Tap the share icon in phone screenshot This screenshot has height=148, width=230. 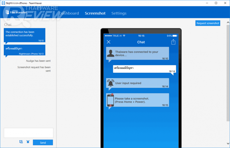pyautogui.click(x=173, y=42)
